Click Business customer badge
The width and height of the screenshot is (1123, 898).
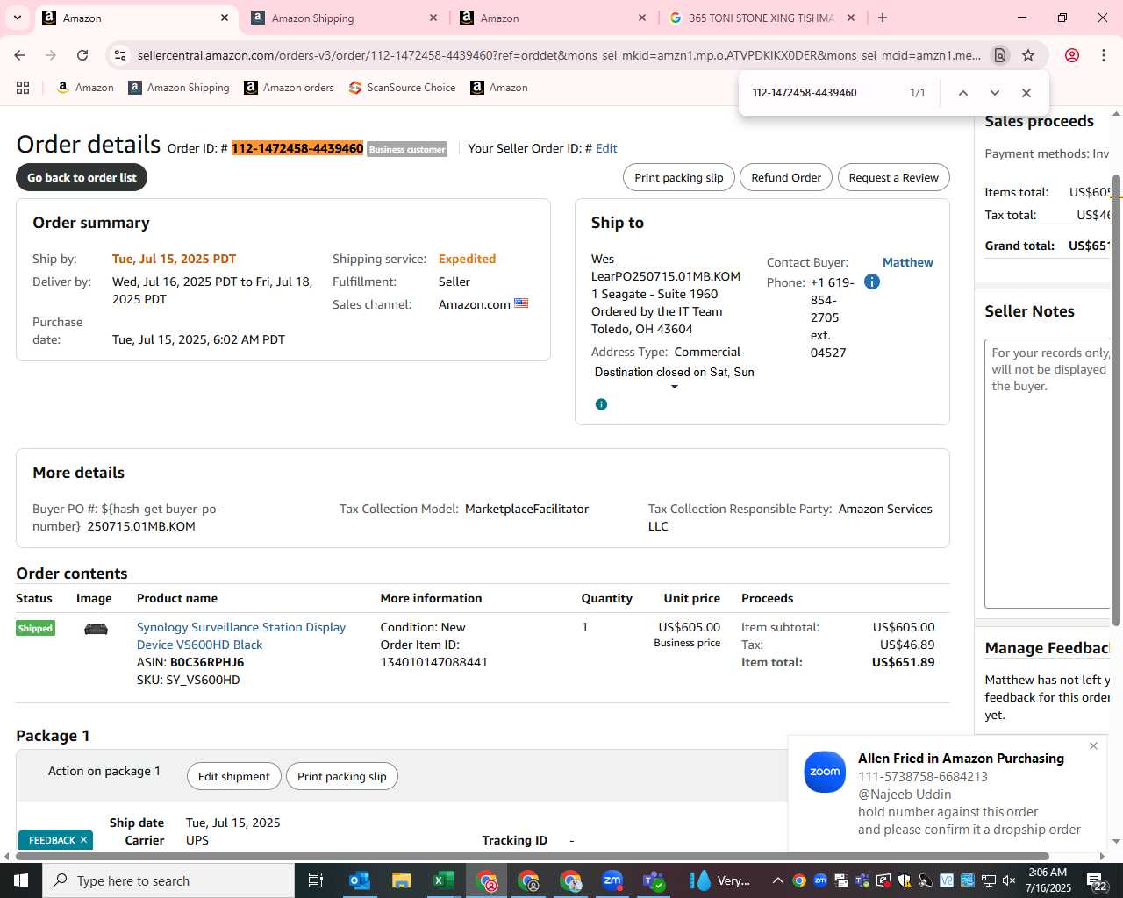(407, 149)
